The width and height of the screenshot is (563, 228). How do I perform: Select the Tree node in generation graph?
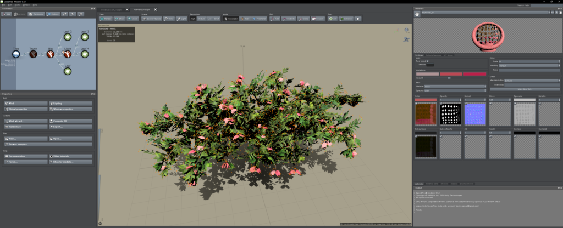pyautogui.click(x=16, y=54)
